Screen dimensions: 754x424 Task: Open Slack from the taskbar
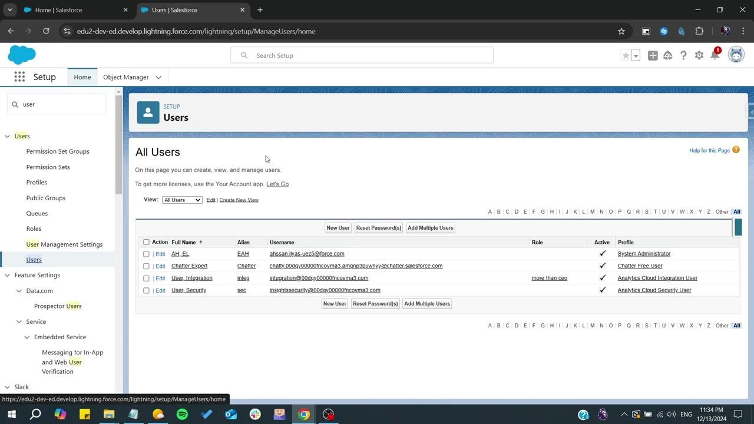(x=255, y=414)
